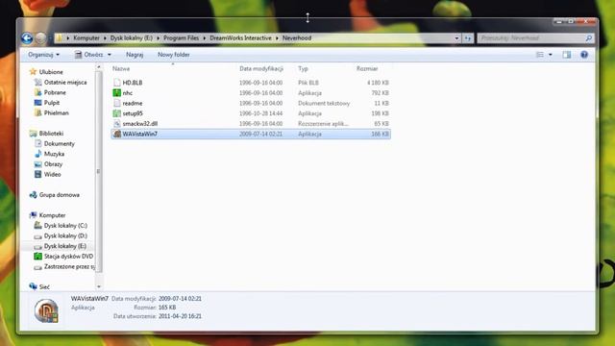Navigate to Program Files breadcrumb
This screenshot has width=615, height=346.
tap(182, 38)
